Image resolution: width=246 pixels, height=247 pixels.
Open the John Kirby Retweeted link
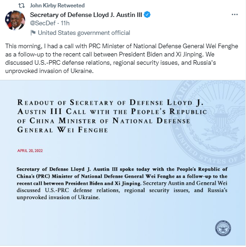(x=57, y=6)
